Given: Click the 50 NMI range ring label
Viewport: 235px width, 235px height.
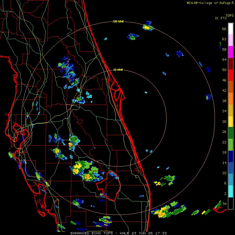Looking at the screenshot, I should pos(118,70).
